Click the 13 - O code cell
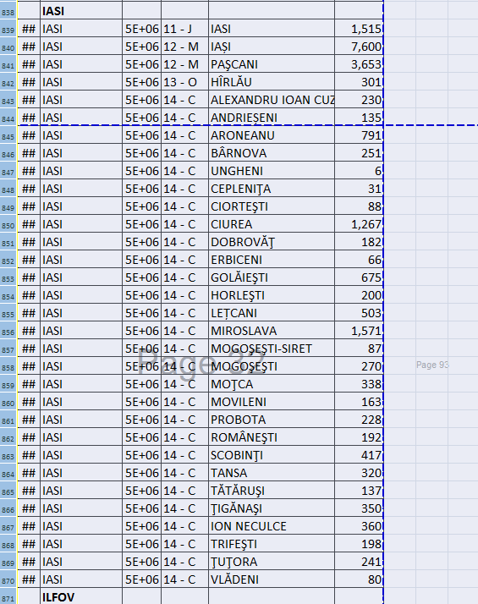478x604 pixels. click(x=185, y=82)
